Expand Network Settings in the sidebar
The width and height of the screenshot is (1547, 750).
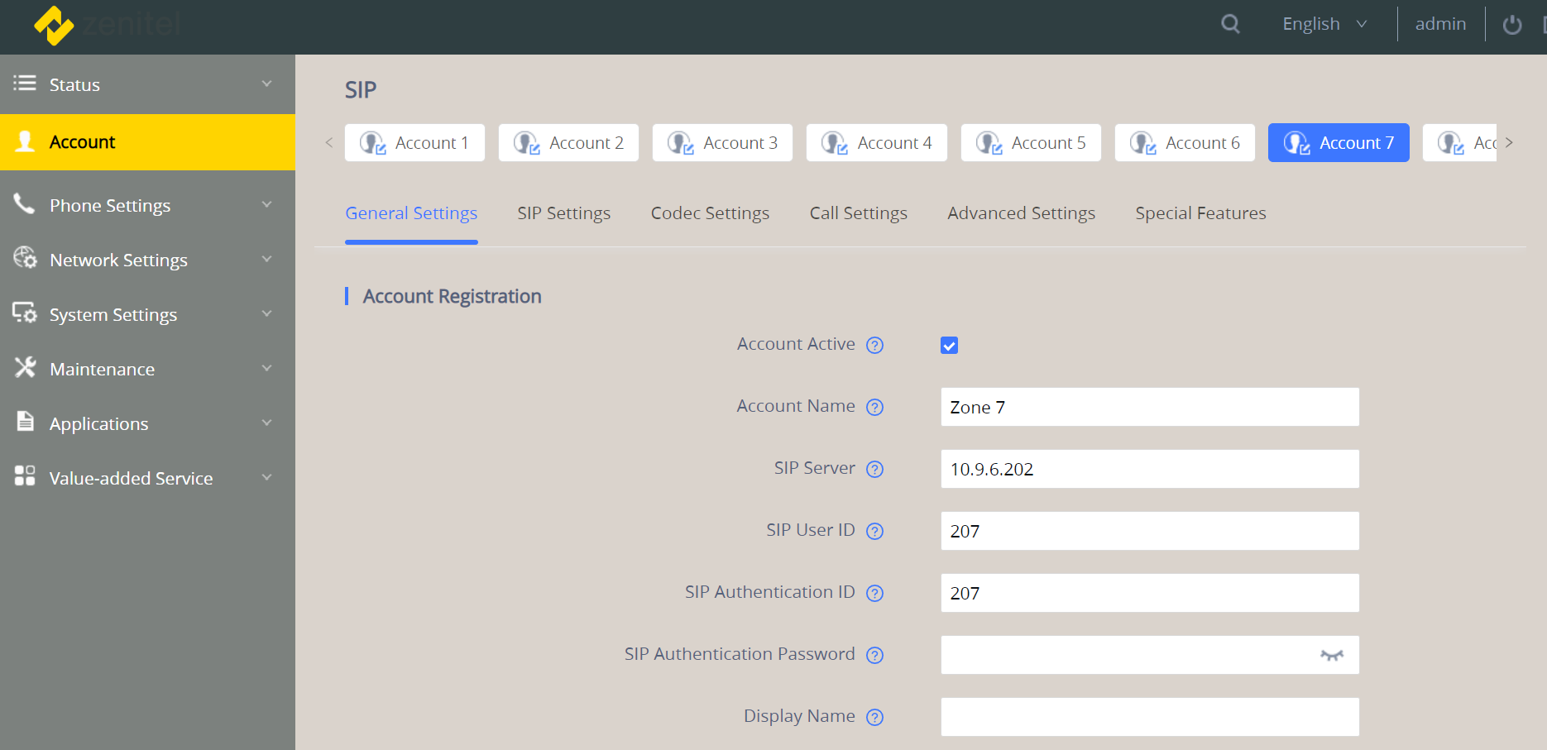click(147, 260)
